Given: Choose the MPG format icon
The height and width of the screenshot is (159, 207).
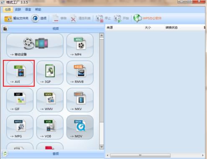Looking at the screenshot, I should (20, 127).
